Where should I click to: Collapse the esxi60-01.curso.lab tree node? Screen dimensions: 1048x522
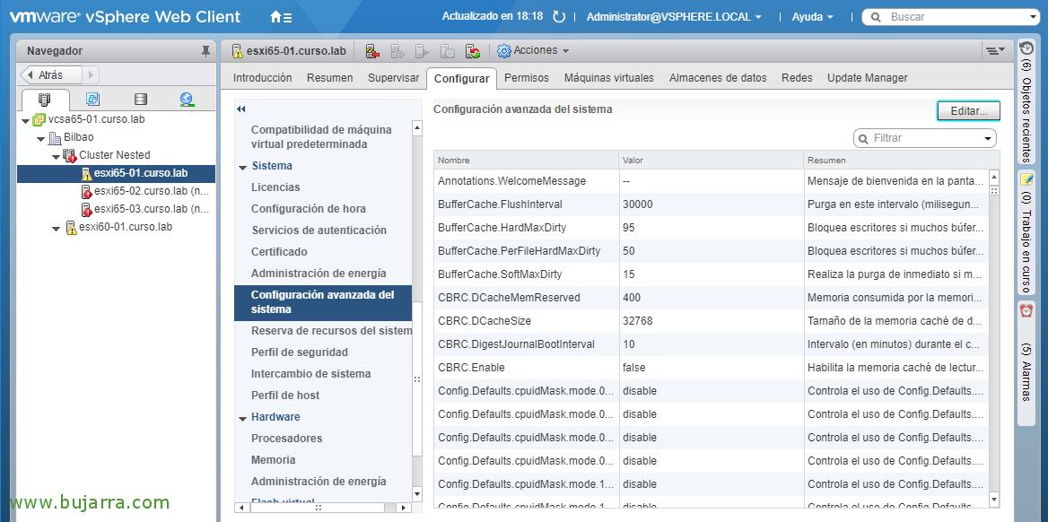pyautogui.click(x=57, y=229)
